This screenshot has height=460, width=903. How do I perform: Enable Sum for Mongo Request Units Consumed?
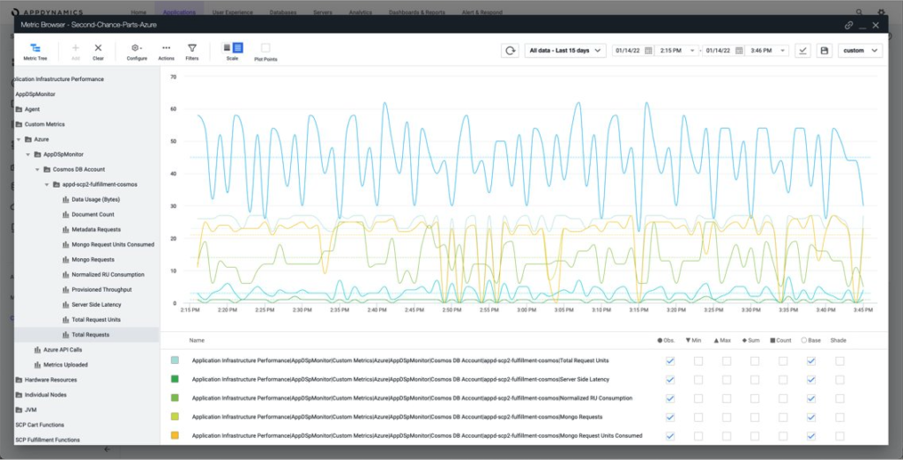pyautogui.click(x=755, y=436)
